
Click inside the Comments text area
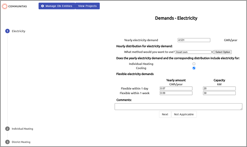click(x=178, y=107)
